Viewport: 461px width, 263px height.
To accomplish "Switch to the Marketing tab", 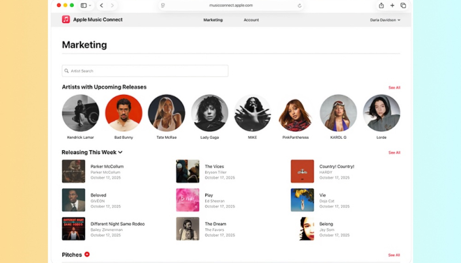I will pos(213,20).
